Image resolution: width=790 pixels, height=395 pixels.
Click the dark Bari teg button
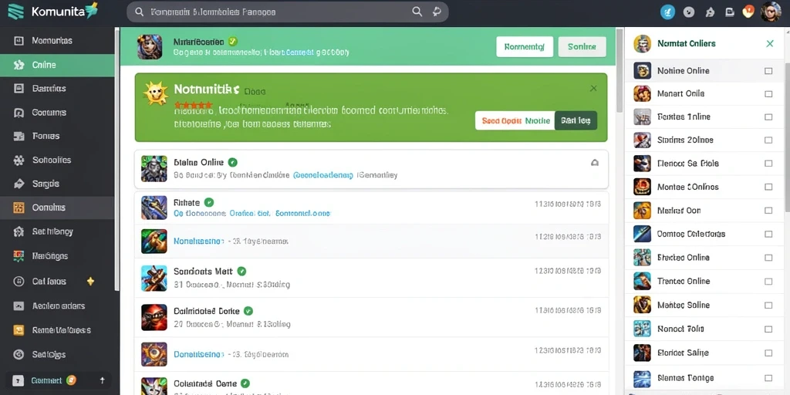tap(576, 121)
